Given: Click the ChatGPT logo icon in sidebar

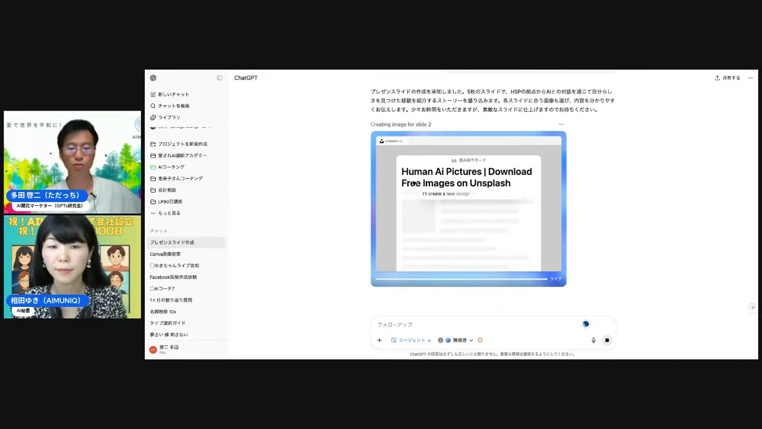Looking at the screenshot, I should (153, 78).
